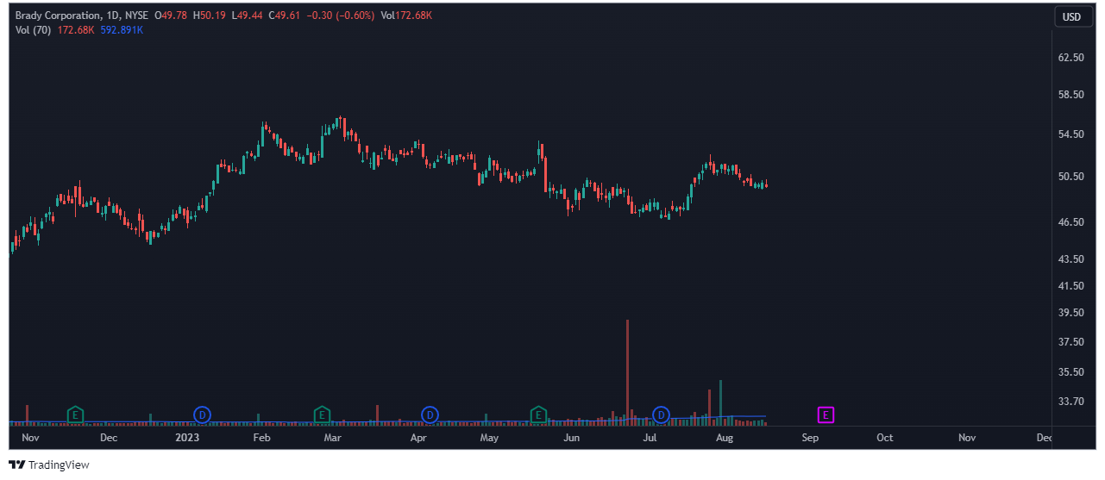Open the TradingView logo link

tap(49, 465)
